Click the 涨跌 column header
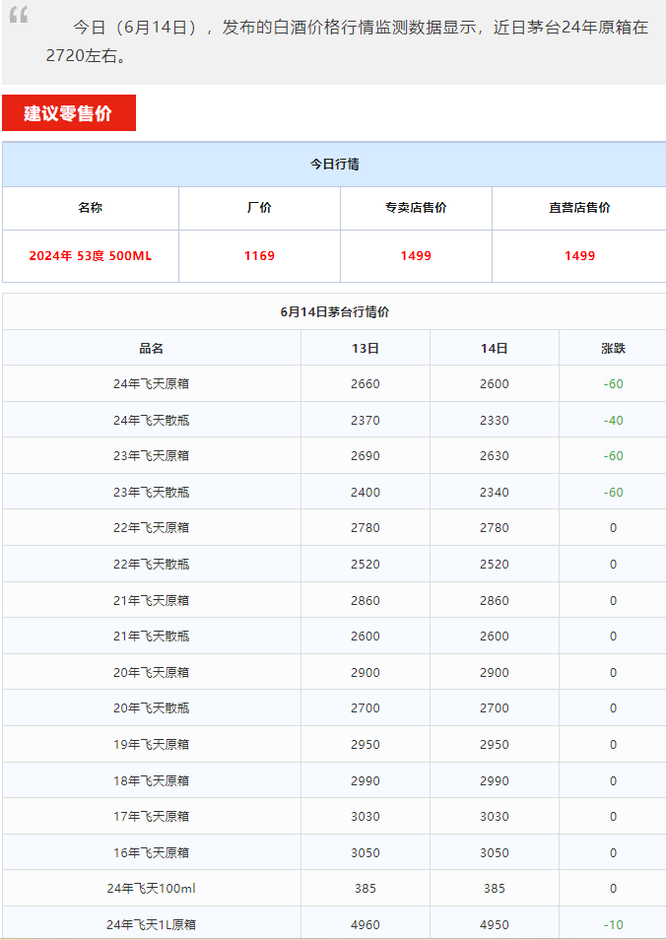 click(x=613, y=348)
